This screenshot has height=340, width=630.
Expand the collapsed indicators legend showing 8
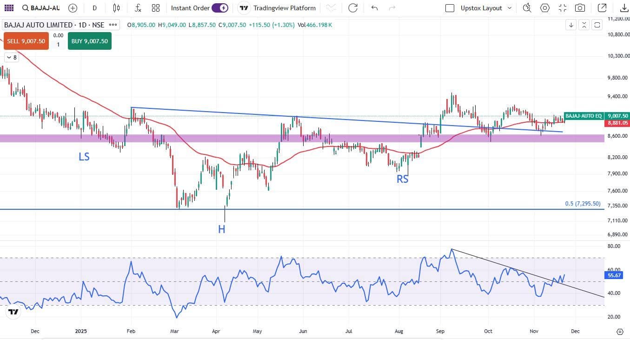coord(11,57)
